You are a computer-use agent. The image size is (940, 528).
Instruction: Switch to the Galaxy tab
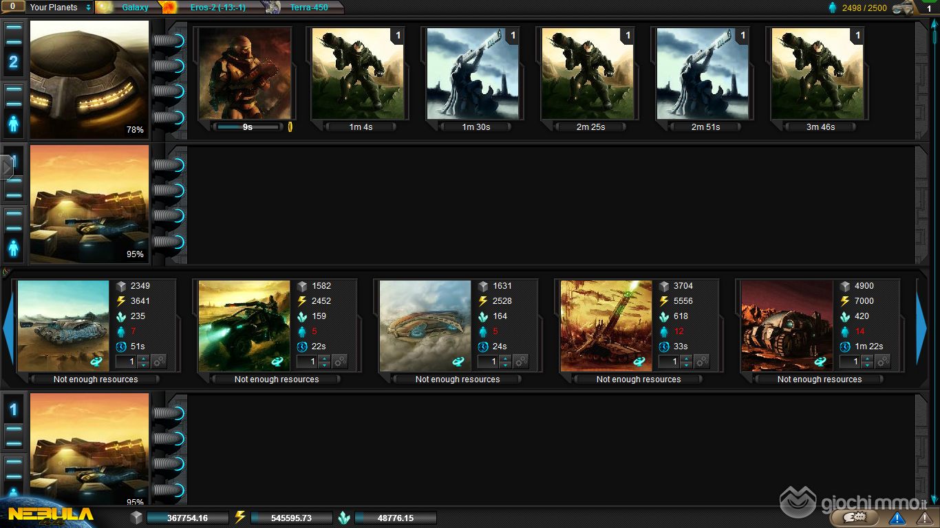coord(135,8)
